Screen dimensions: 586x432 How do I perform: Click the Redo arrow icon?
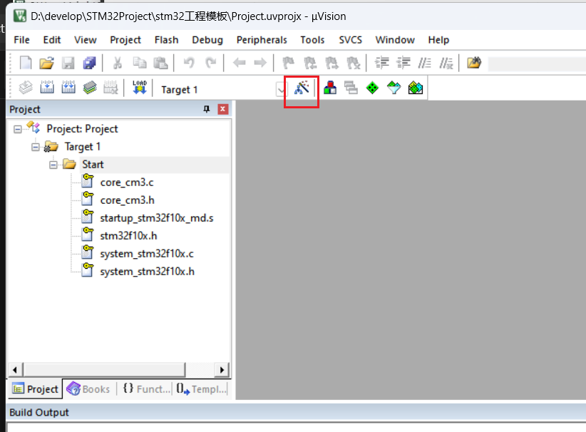point(211,63)
